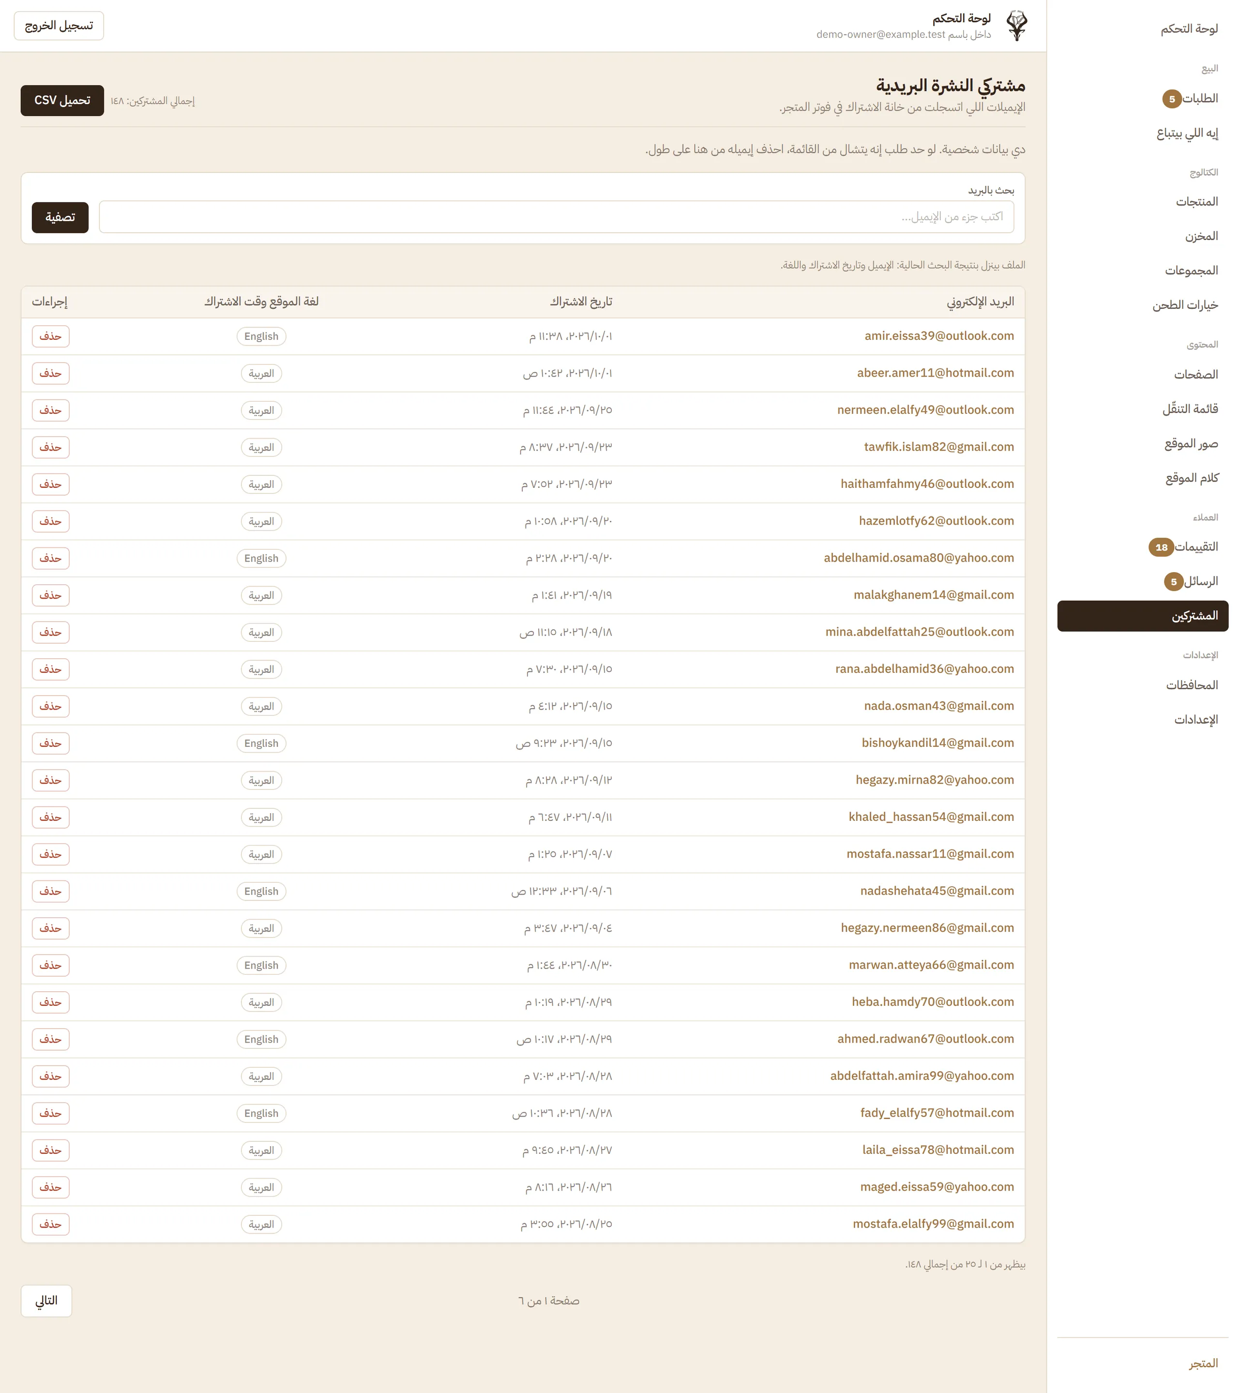Focus the email search input field
Image resolution: width=1239 pixels, height=1393 pixels.
556,217
